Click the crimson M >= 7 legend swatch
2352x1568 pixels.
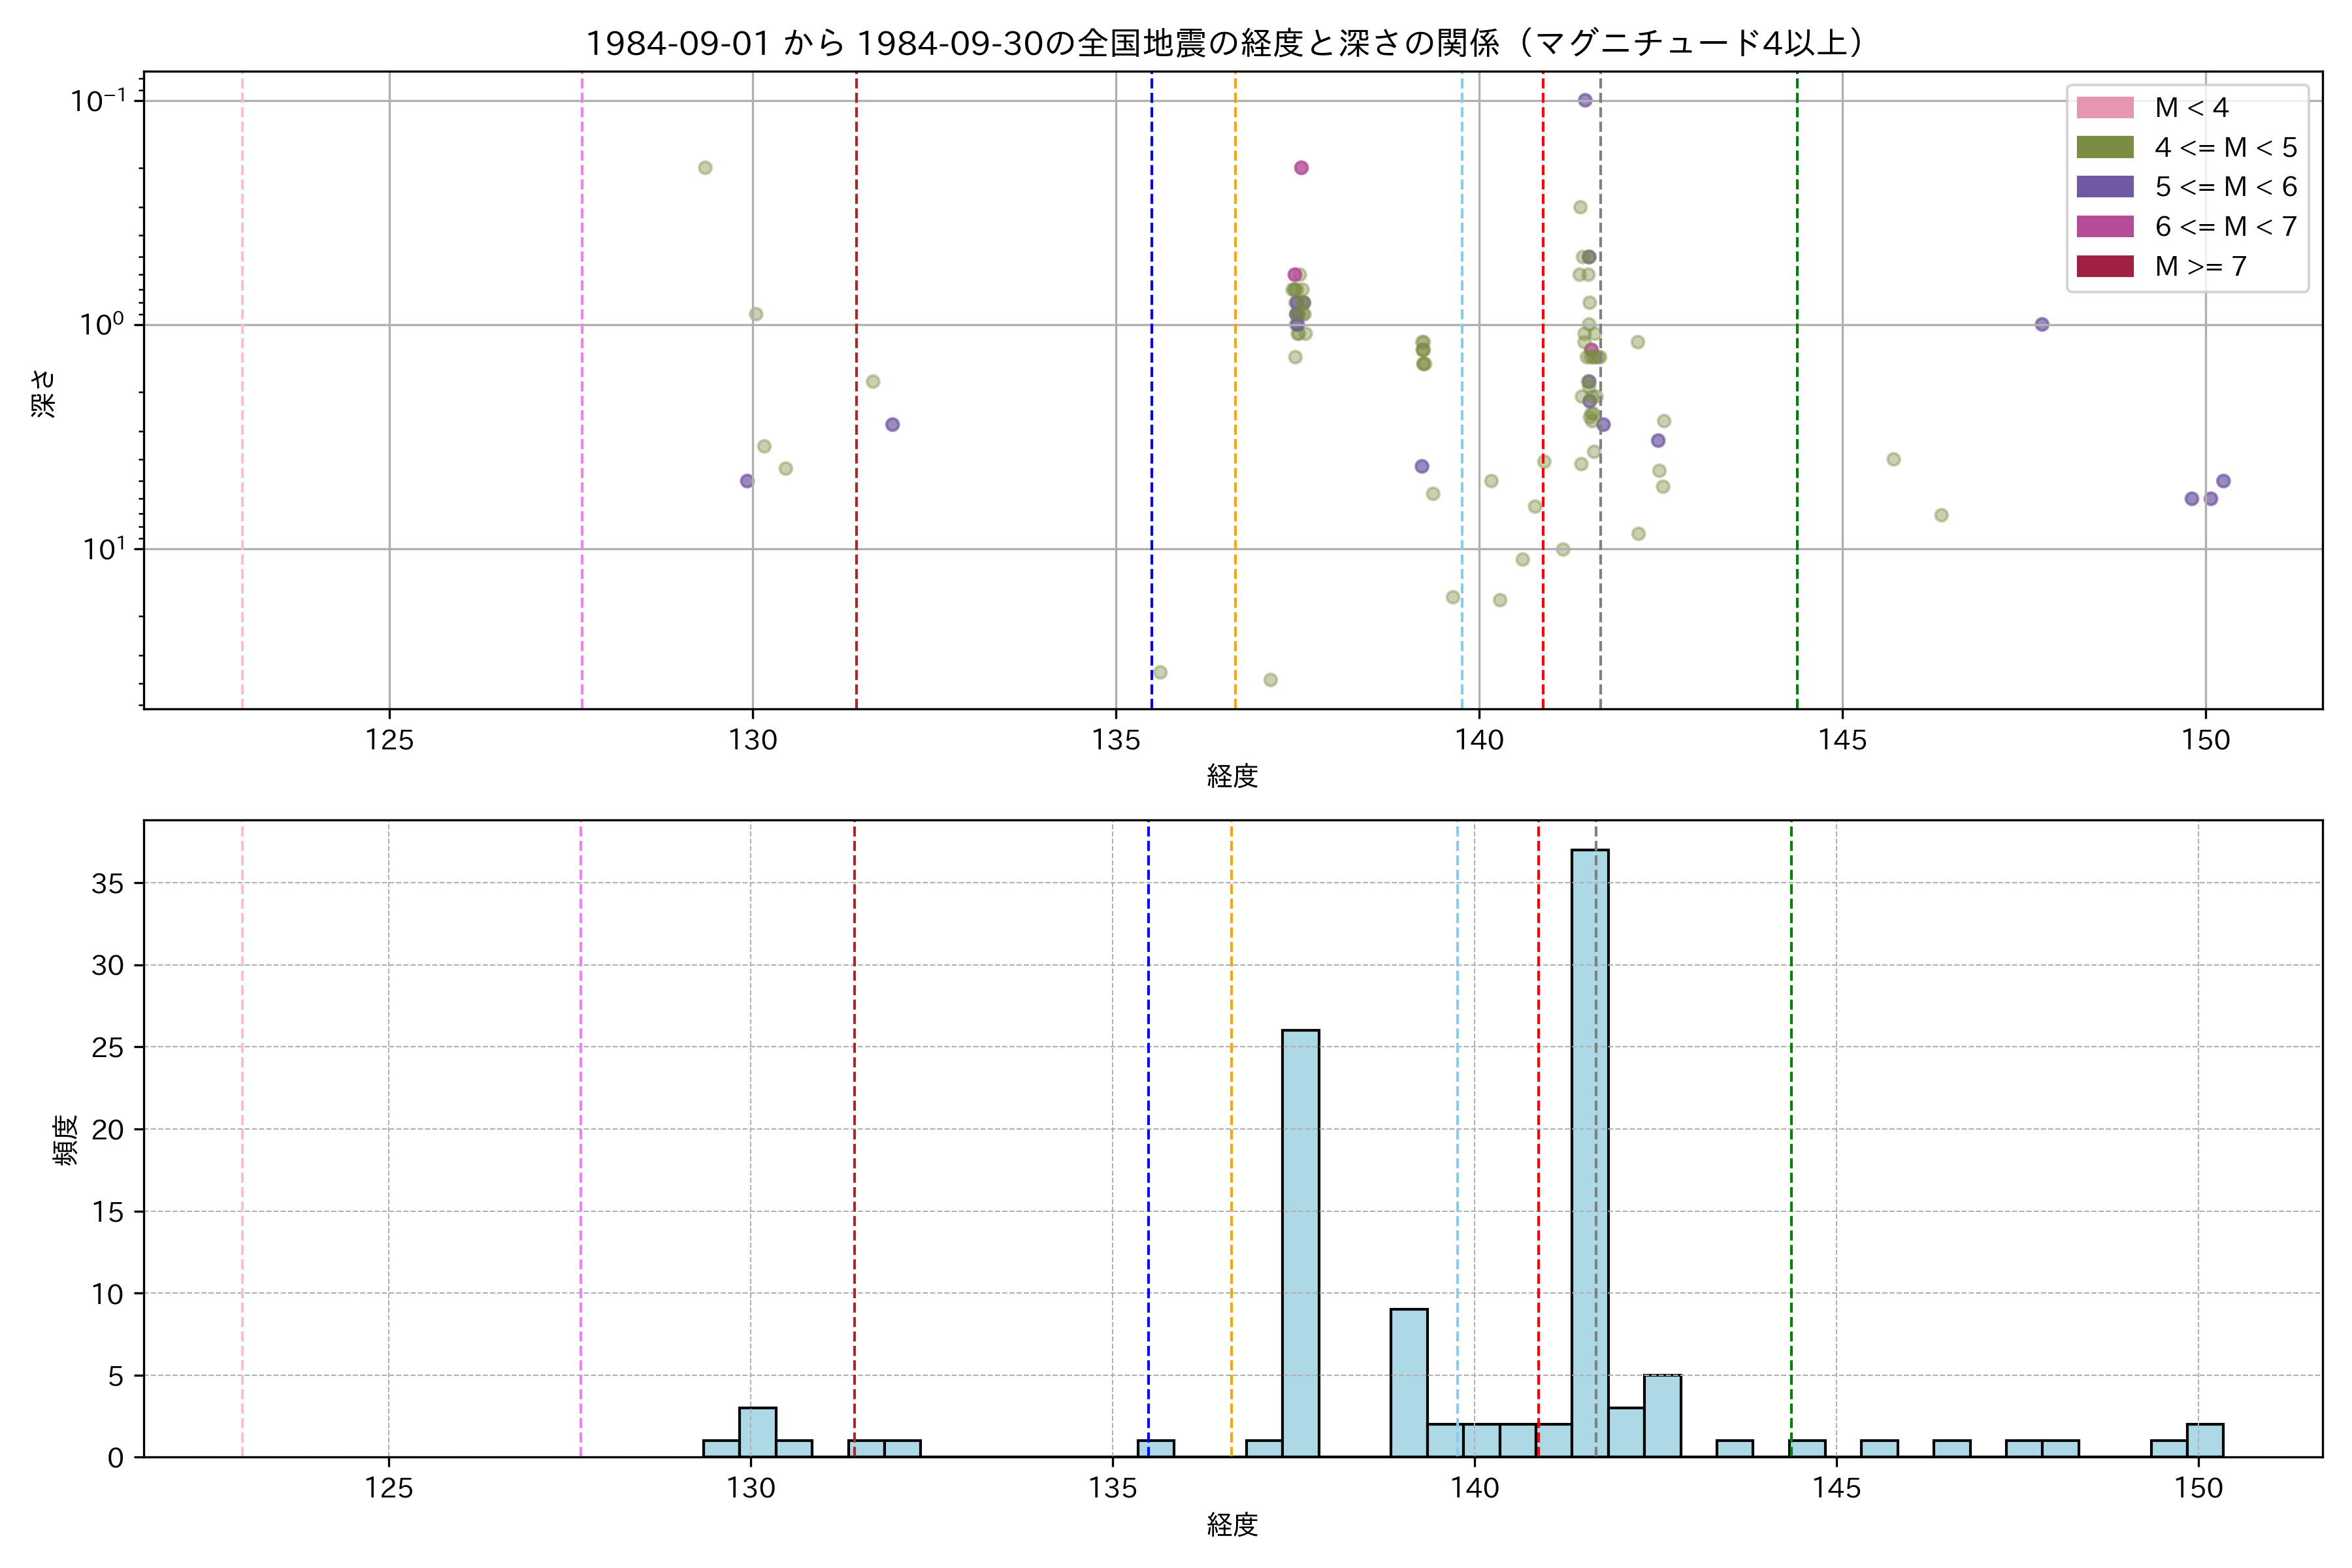2104,266
